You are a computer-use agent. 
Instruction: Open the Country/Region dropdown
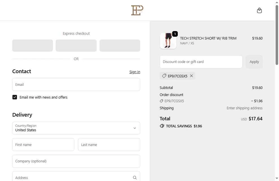[x=76, y=128]
